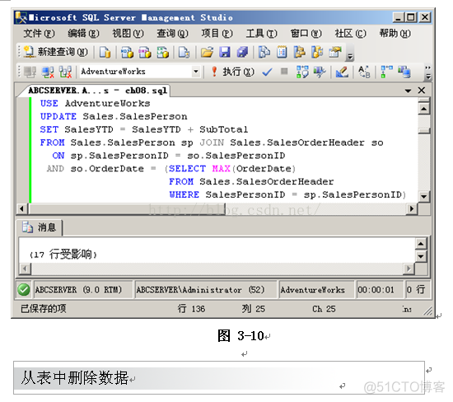The image size is (453, 402).
Task: Expand the query toolbar overflow arrow
Action: tap(428, 72)
